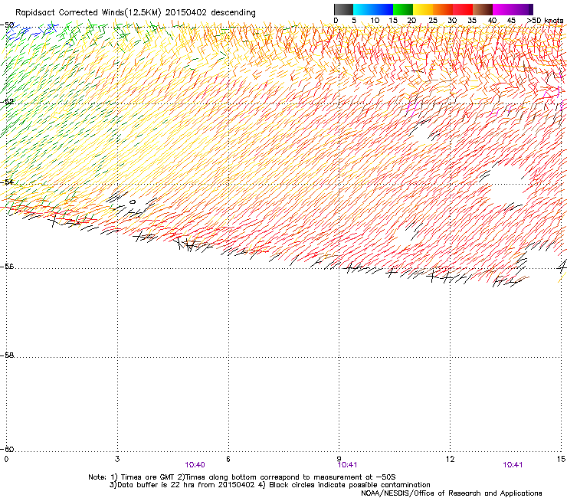
Task: Select the red 30-35 knots legend segment
Action: click(x=463, y=9)
